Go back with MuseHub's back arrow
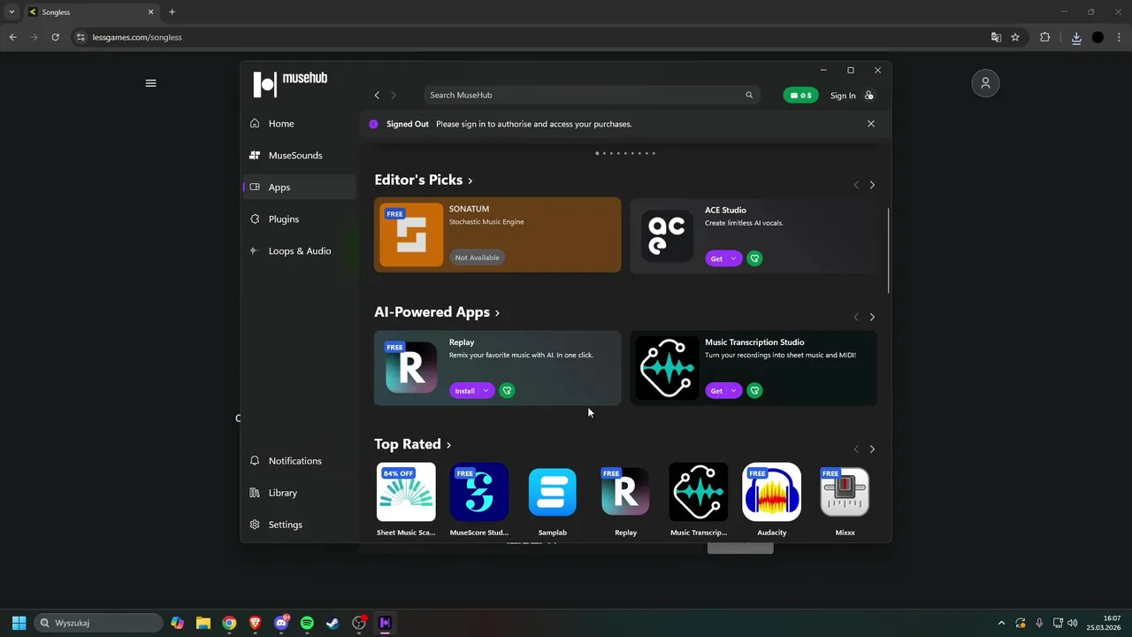This screenshot has height=637, width=1132. 377,96
